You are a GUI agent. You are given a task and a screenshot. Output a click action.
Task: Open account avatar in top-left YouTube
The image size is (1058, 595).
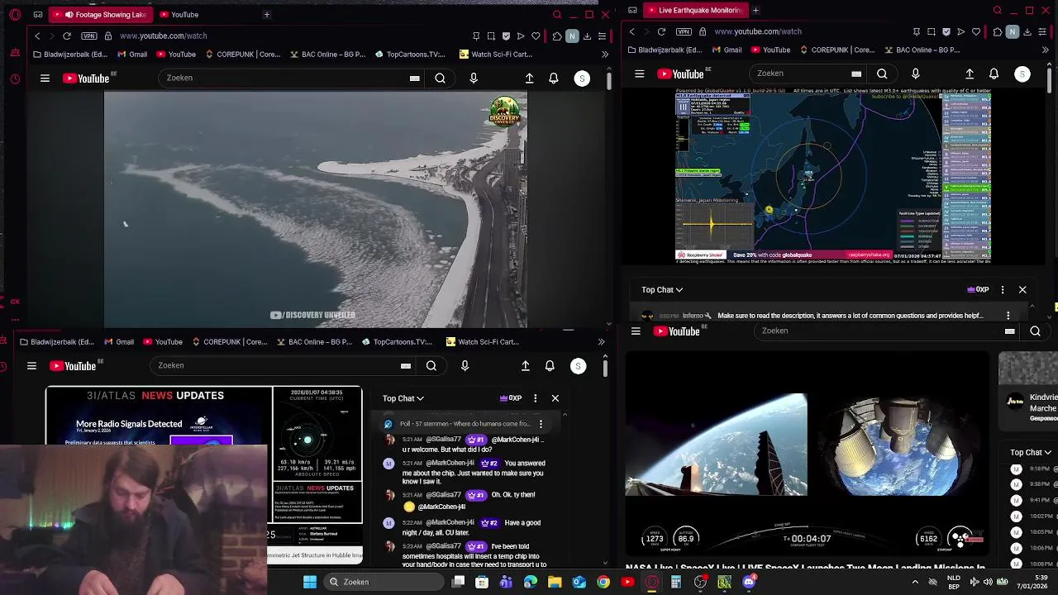pyautogui.click(x=582, y=79)
